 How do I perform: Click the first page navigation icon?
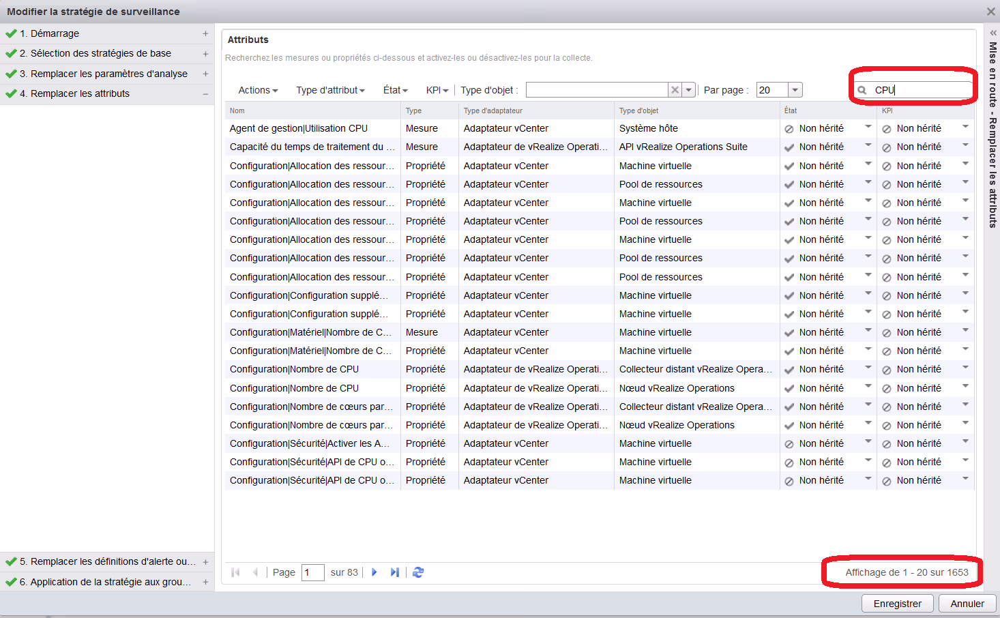click(x=235, y=572)
